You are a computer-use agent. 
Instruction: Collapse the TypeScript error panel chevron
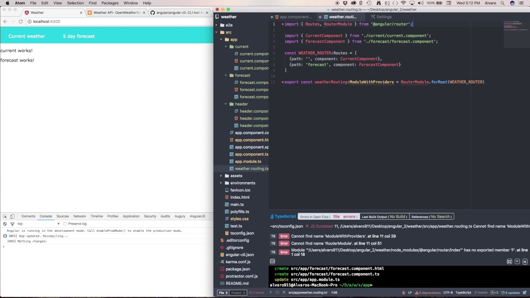tap(517, 262)
